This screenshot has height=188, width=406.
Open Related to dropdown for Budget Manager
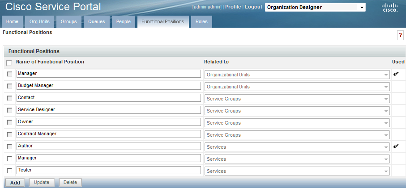tap(297, 87)
